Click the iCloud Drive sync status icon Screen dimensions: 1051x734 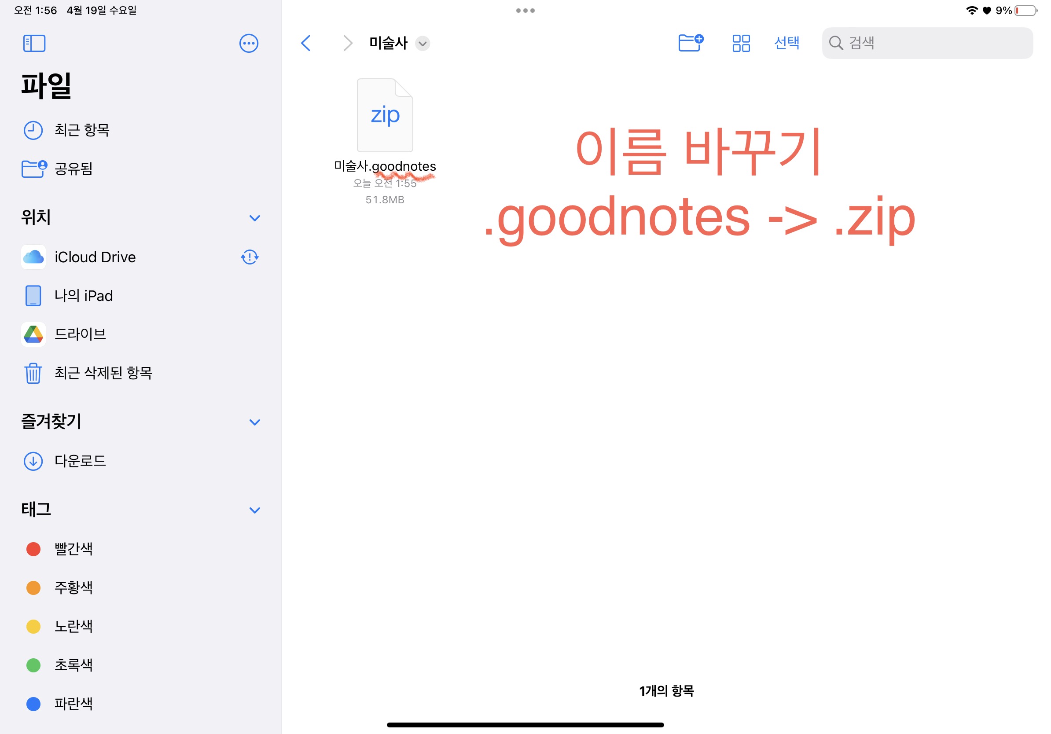(250, 257)
